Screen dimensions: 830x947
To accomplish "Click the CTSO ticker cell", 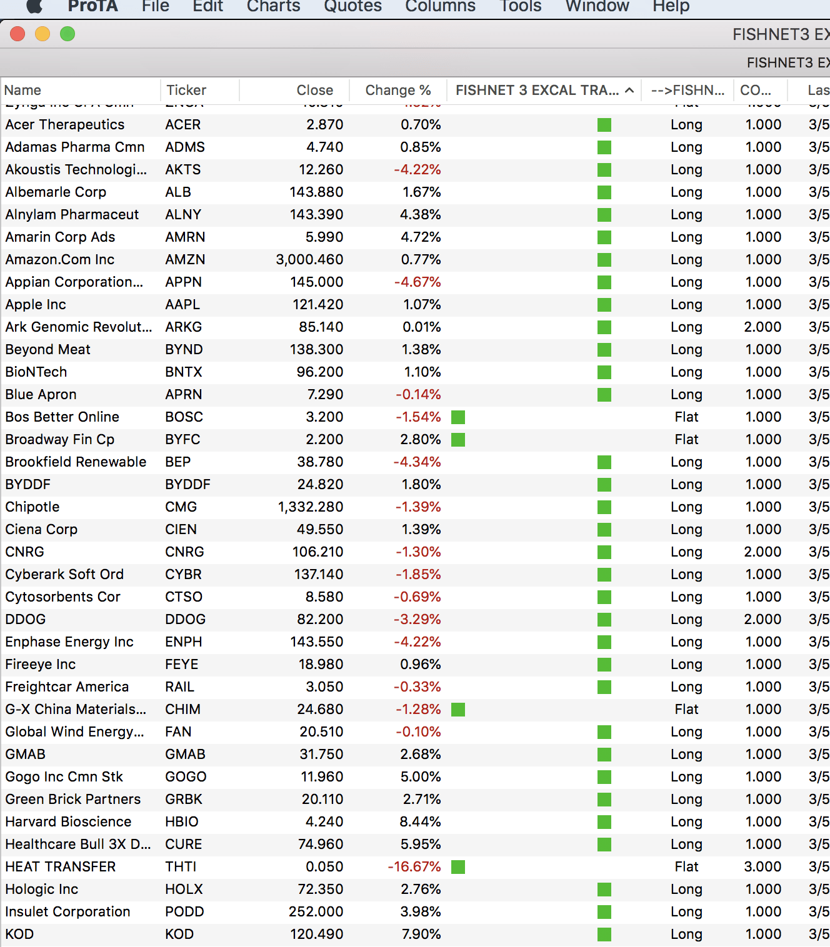I will click(x=184, y=597).
